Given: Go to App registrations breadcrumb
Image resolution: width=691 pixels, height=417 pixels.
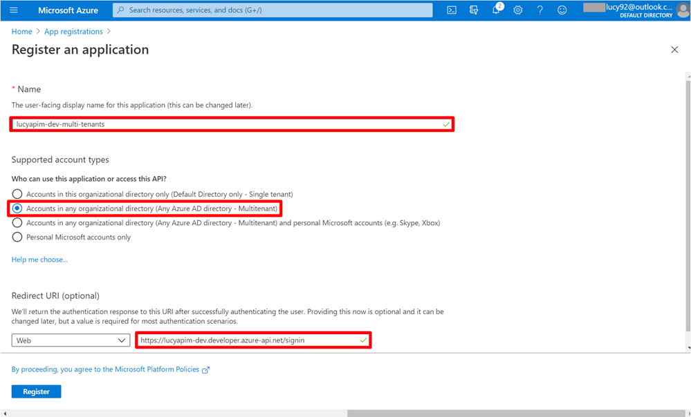Looking at the screenshot, I should click(x=73, y=32).
